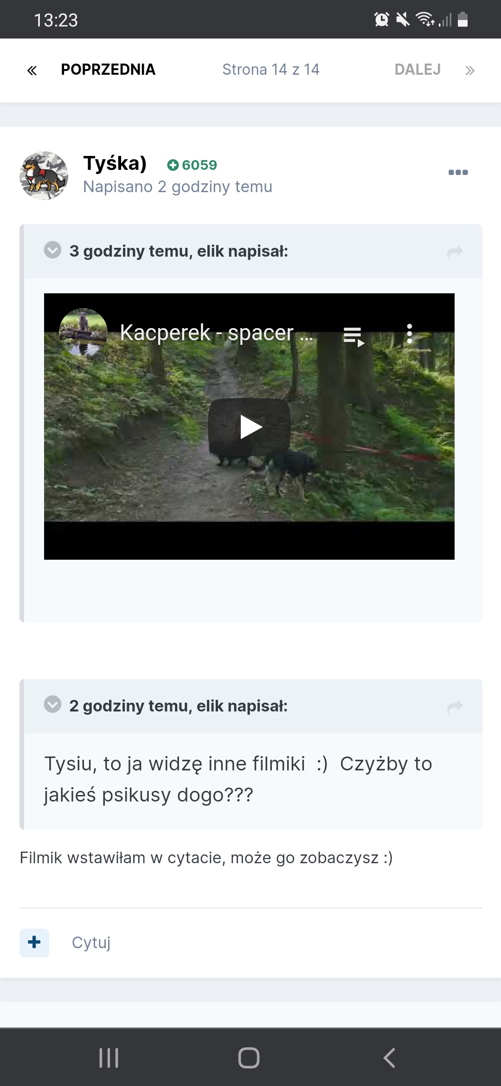The height and width of the screenshot is (1086, 501).
Task: Click Cytuj to quote this post
Action: click(91, 943)
